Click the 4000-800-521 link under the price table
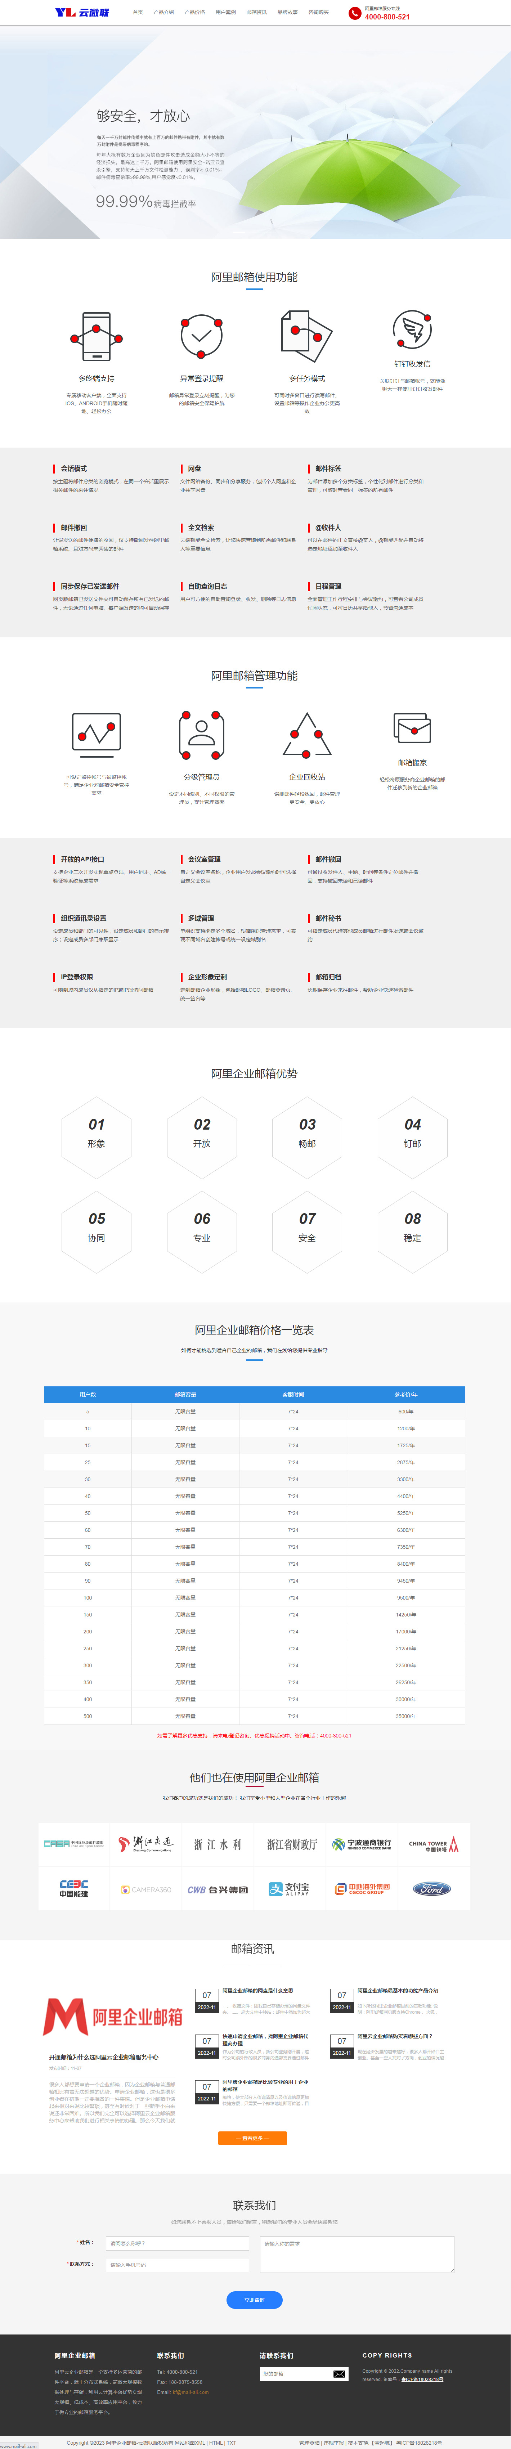 click(x=336, y=1736)
